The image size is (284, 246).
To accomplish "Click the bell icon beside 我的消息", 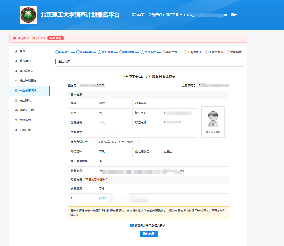I will (16, 130).
